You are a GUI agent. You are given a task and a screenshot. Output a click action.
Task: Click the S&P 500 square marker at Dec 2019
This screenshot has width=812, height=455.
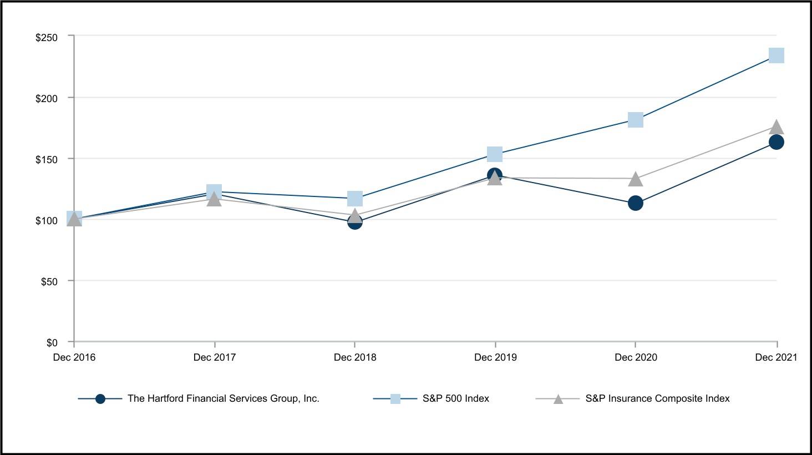(495, 154)
